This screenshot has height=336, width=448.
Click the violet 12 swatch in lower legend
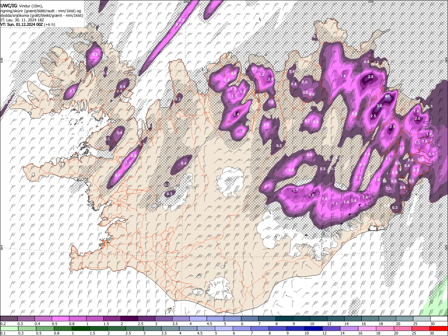(331, 328)
